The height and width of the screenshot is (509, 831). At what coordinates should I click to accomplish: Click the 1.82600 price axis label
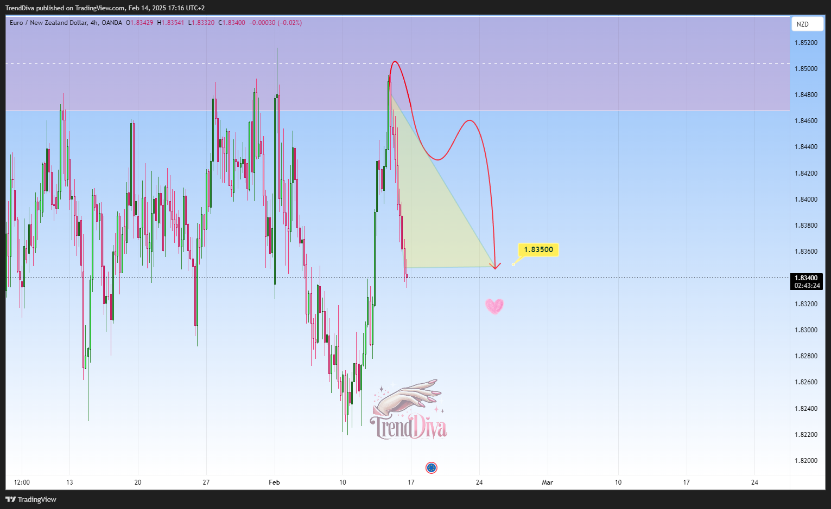click(x=806, y=382)
